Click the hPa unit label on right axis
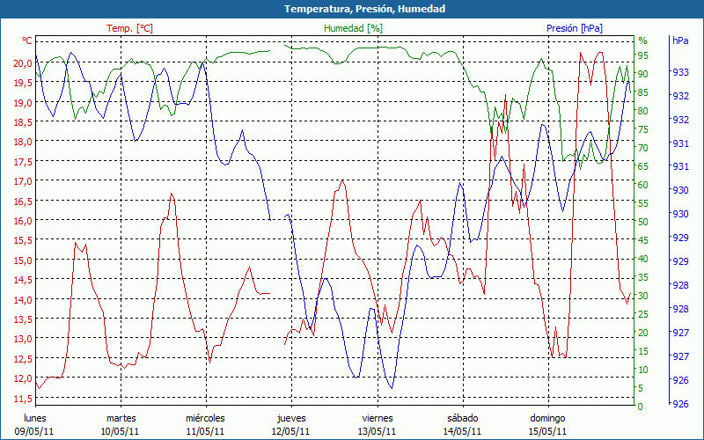Image resolution: width=704 pixels, height=440 pixels. coord(681,40)
